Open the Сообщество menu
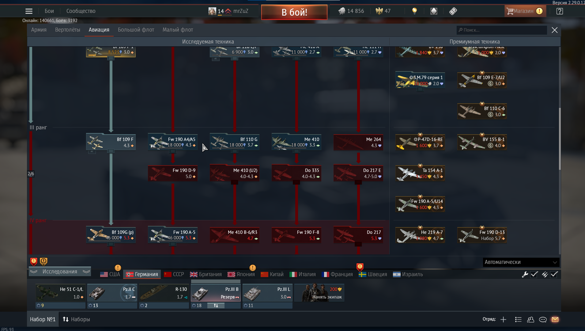Screen dimensions: 585x331 tap(81, 11)
